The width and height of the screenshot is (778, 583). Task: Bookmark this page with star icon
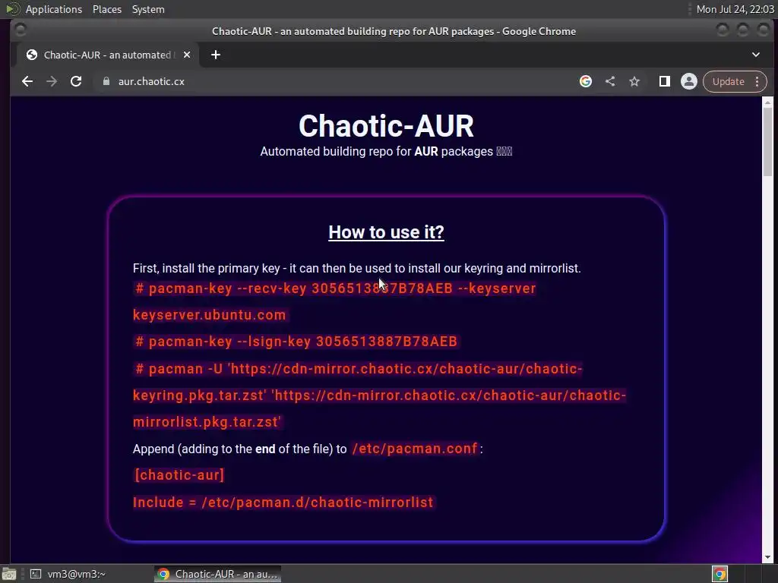point(634,81)
